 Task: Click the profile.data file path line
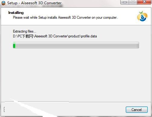click(55, 36)
